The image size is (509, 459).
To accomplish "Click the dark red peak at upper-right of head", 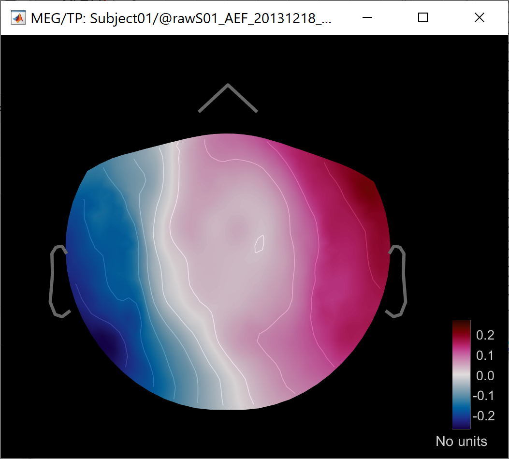I will pyautogui.click(x=365, y=191).
